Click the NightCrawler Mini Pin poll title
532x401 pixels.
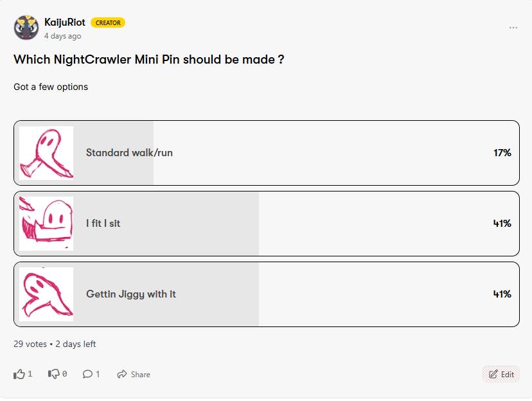coord(149,60)
